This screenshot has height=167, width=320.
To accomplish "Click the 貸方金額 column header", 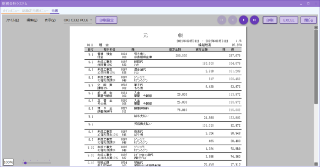I will (x=202, y=49).
